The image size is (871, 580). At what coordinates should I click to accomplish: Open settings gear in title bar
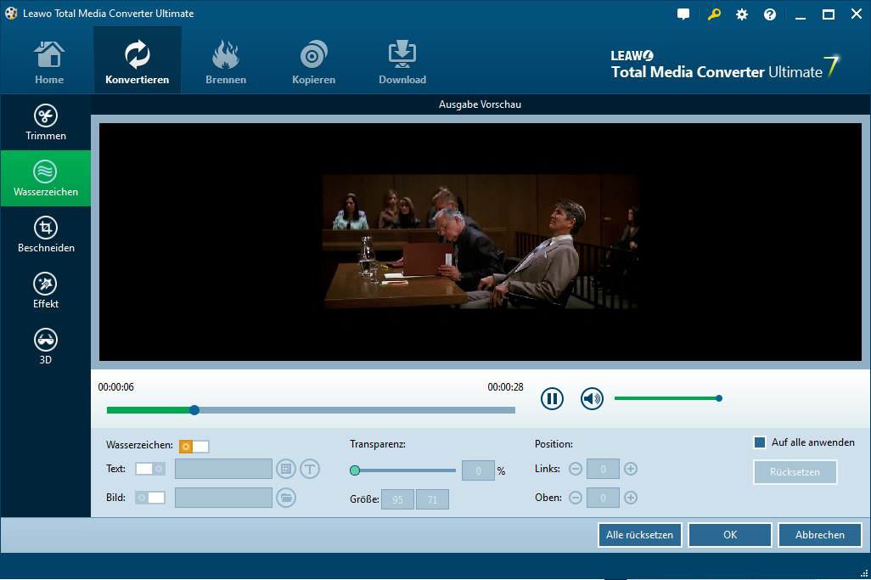pyautogui.click(x=742, y=14)
